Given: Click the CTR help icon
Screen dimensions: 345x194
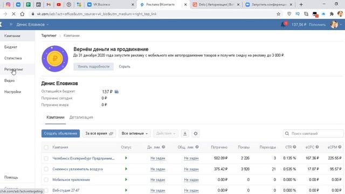Looking at the screenshot, I should (294, 147).
